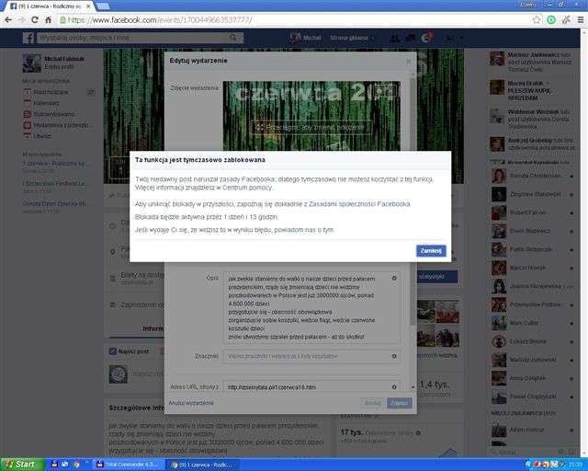Reload the page with the refresh icon
Image resolution: width=588 pixels, height=471 pixels.
tap(35, 19)
